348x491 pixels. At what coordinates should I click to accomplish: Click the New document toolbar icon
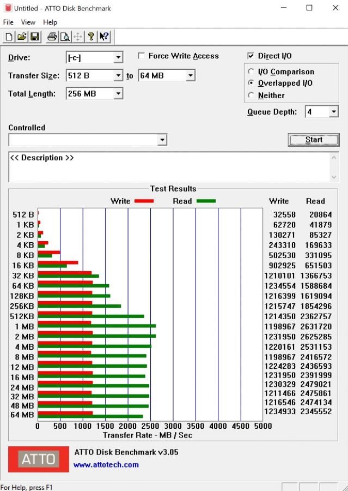tap(9, 37)
